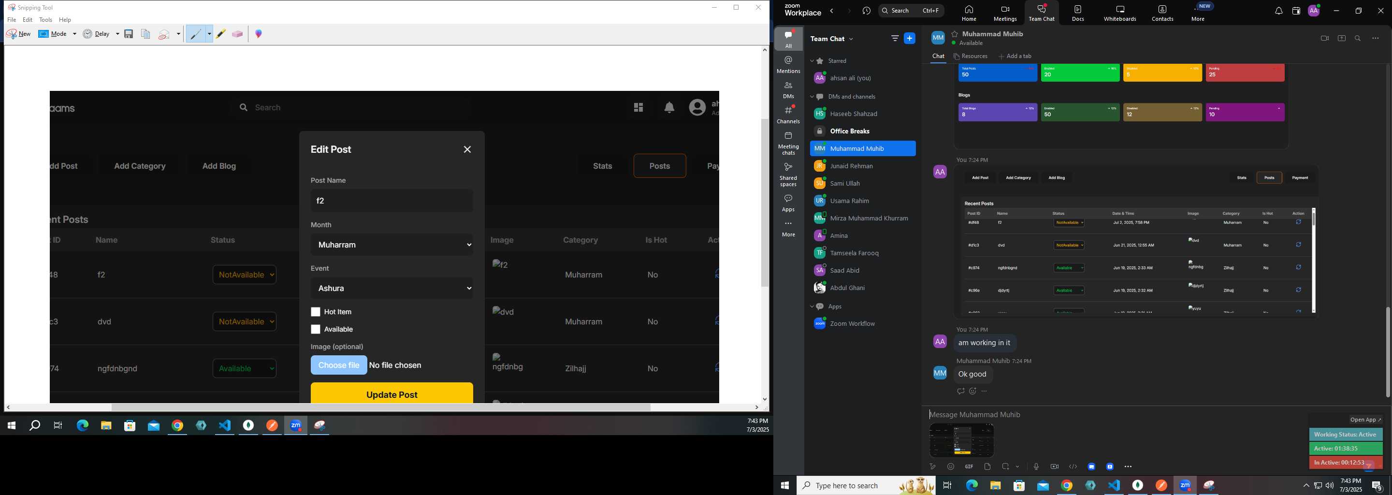
Task: Open Apps in Zoom sidebar rail
Action: [x=788, y=203]
